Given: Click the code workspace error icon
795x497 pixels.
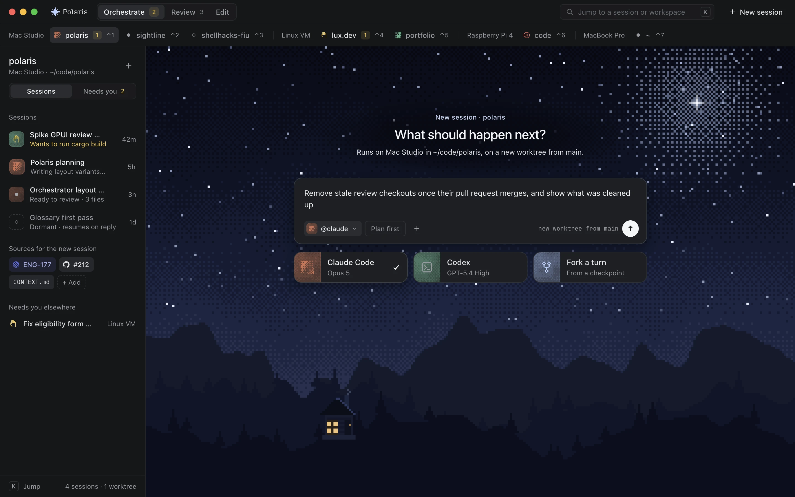Looking at the screenshot, I should [526, 35].
